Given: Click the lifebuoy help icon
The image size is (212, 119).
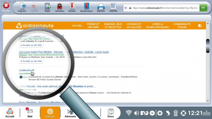Looking at the screenshot, I should 183,113.
